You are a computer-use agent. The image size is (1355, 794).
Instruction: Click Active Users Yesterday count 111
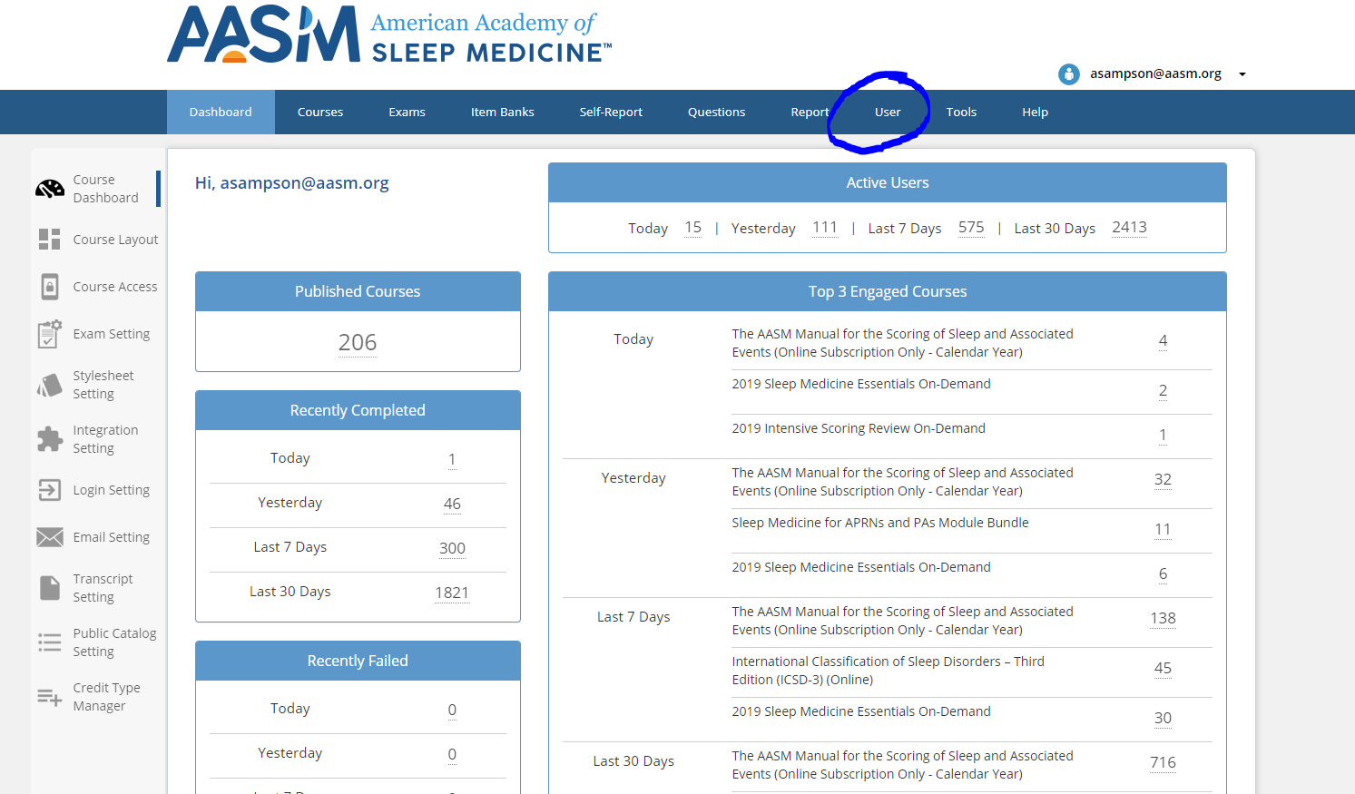[825, 228]
